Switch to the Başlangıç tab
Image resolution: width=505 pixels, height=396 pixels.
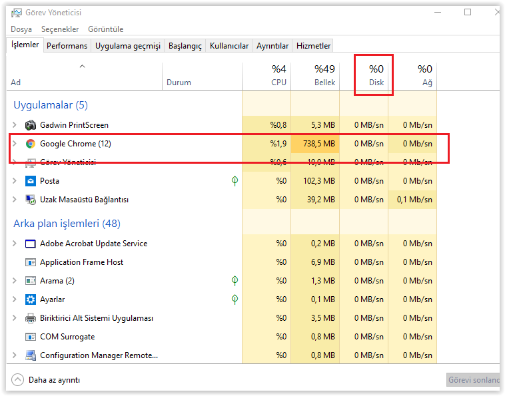tap(185, 46)
